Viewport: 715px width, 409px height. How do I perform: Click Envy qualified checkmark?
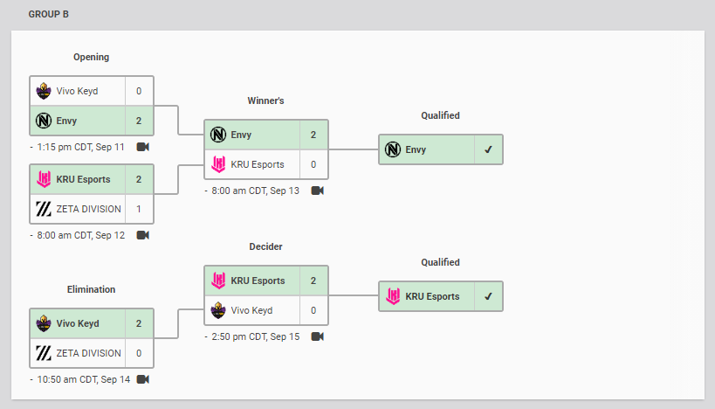tap(488, 149)
